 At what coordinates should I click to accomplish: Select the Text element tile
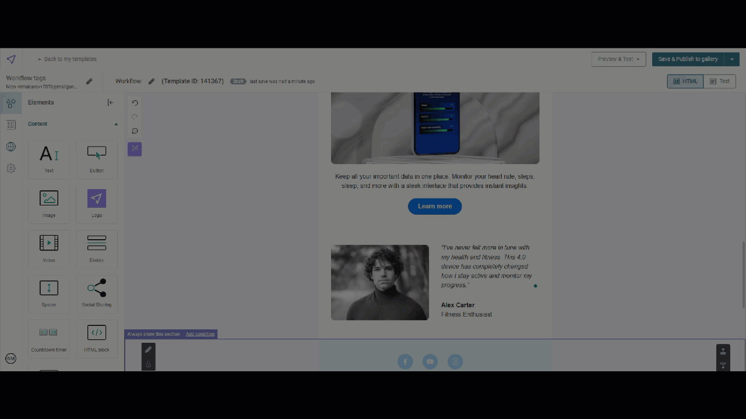point(49,159)
